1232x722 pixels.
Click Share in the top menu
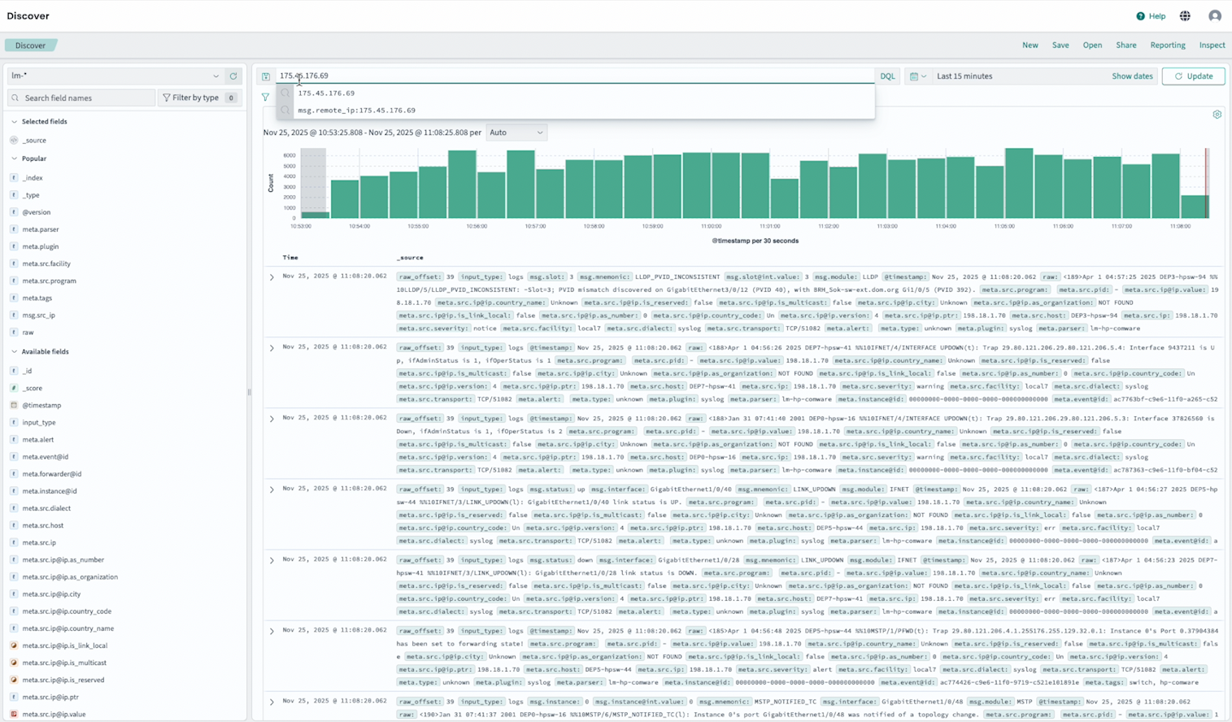click(x=1126, y=46)
